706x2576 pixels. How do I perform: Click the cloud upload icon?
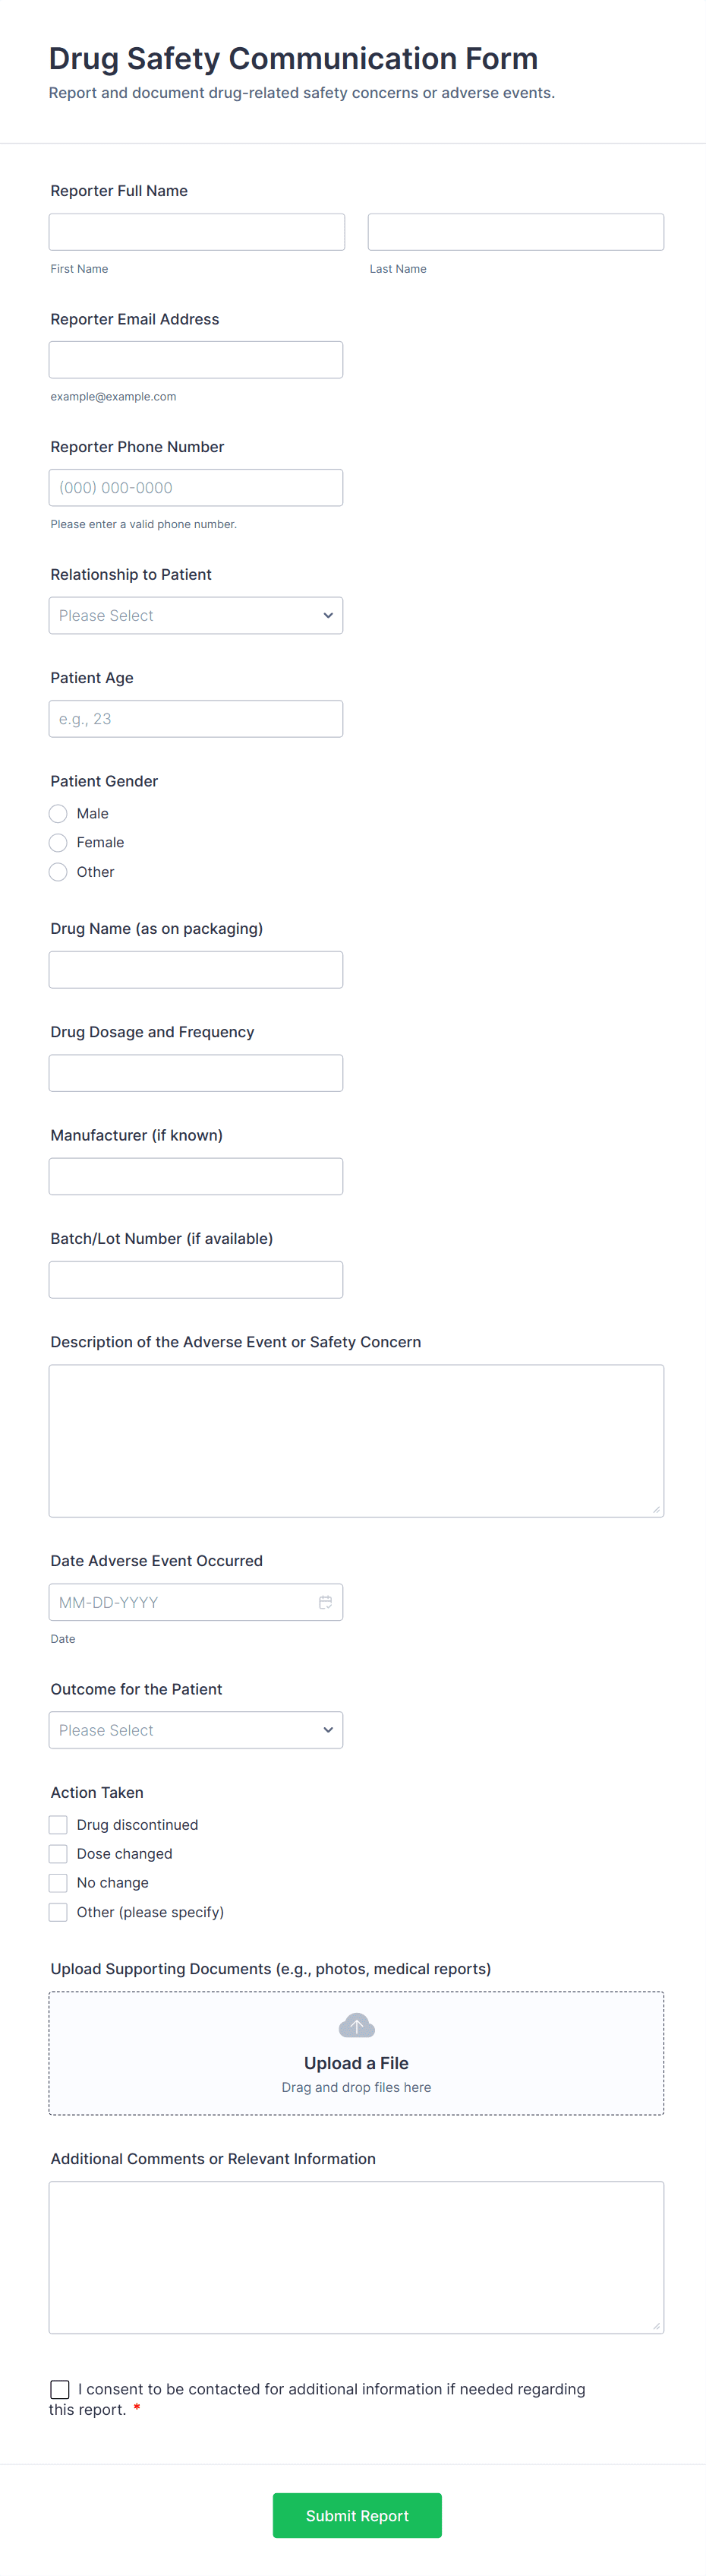pos(357,2026)
